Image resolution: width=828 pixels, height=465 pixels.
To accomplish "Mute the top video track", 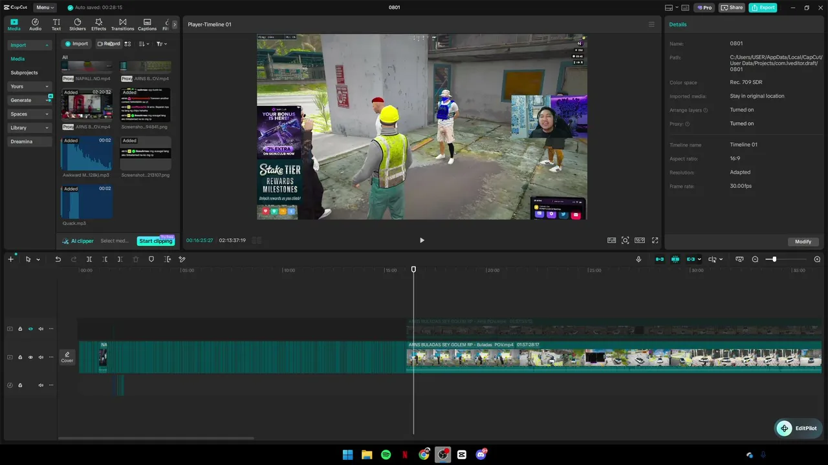I will coord(41,329).
